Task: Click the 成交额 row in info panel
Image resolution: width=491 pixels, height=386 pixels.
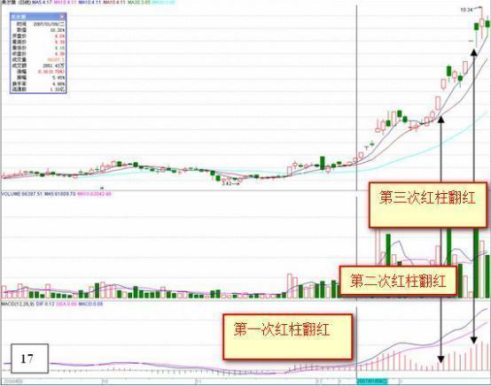Action: 38,66
